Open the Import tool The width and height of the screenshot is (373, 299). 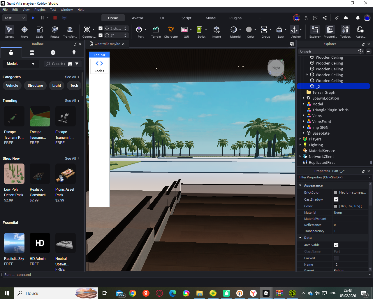pos(217,32)
